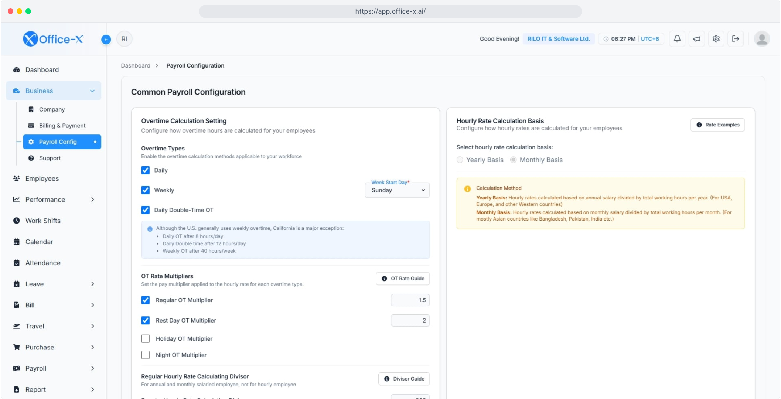Collapse sidebar with the blue arrow button
781x399 pixels.
tap(106, 39)
